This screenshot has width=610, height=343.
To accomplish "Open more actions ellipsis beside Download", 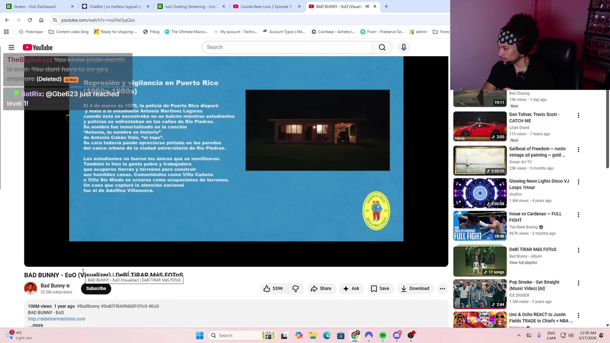I will 442,288.
